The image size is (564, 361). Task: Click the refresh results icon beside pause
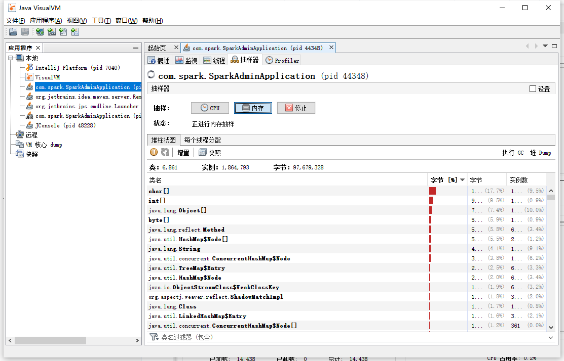(165, 152)
